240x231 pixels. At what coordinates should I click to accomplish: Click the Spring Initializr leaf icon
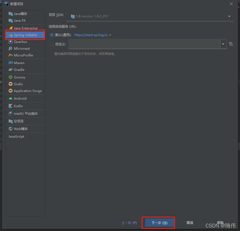pos(11,35)
